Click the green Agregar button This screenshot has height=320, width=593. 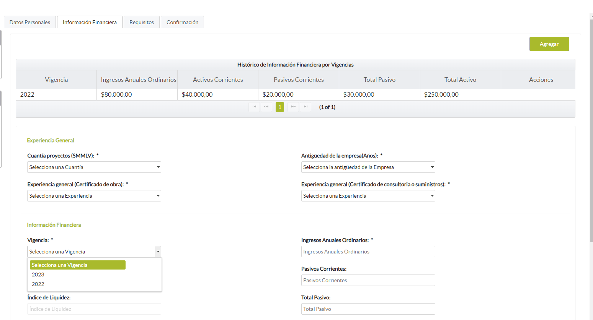tap(549, 44)
